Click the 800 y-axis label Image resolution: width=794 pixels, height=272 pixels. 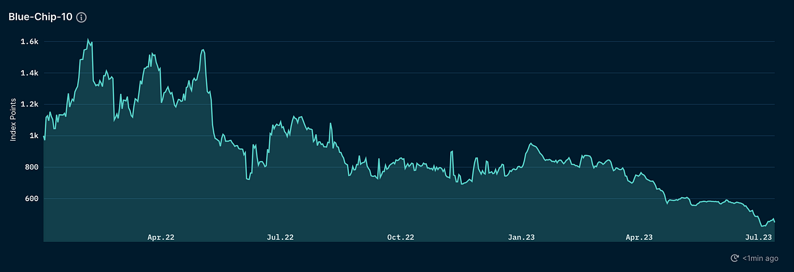[31, 167]
